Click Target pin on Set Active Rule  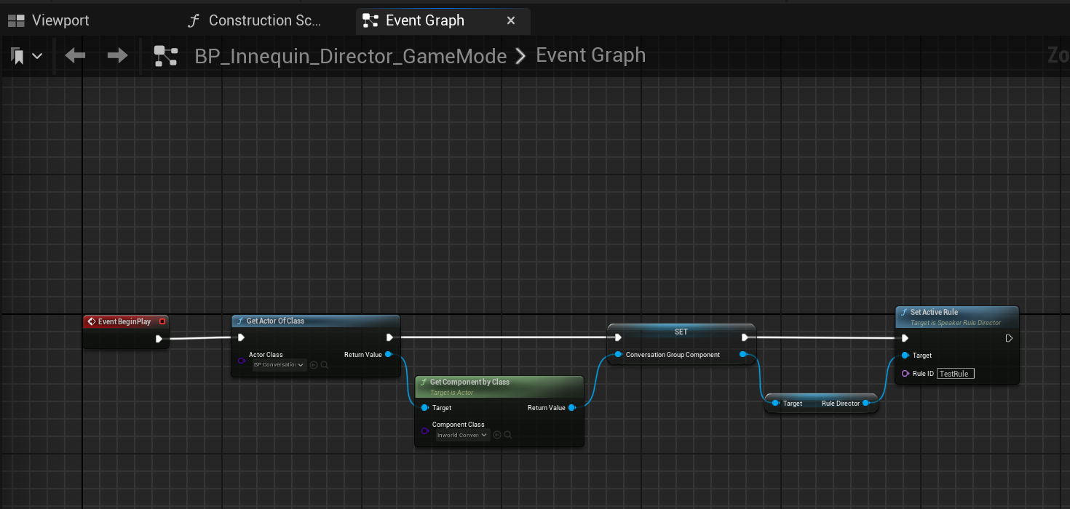(905, 356)
